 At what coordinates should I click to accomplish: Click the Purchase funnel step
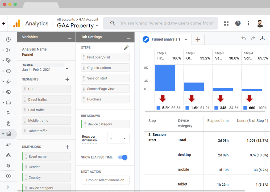(x=105, y=99)
